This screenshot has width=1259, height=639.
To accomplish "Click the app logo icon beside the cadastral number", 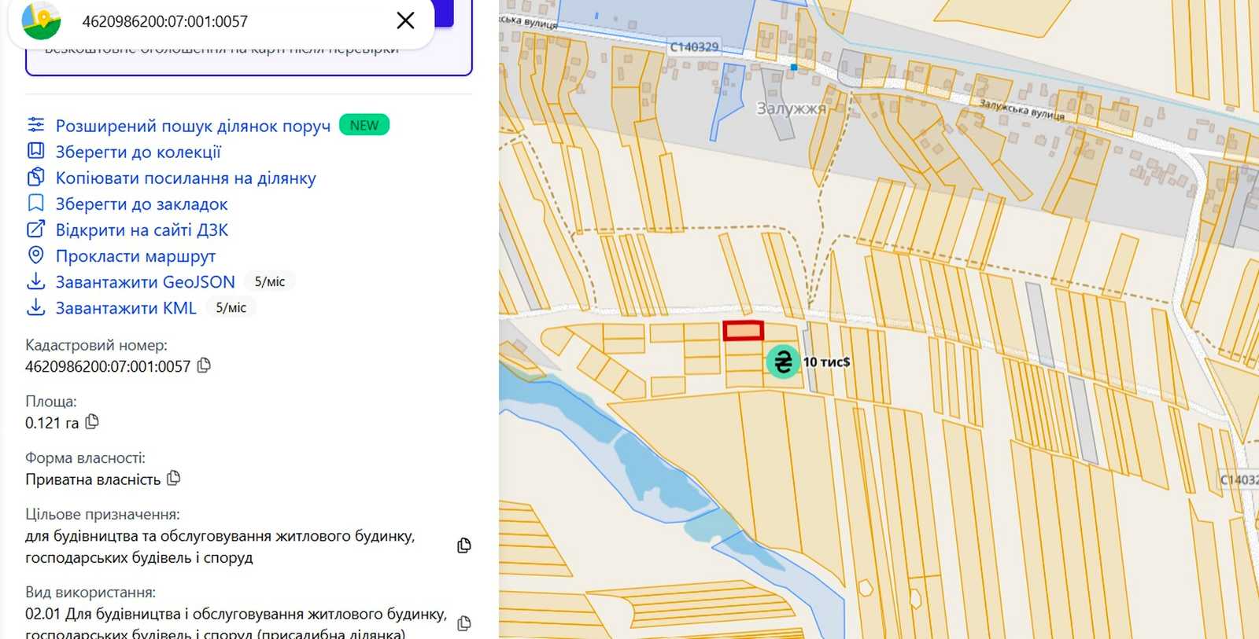I will click(x=41, y=20).
